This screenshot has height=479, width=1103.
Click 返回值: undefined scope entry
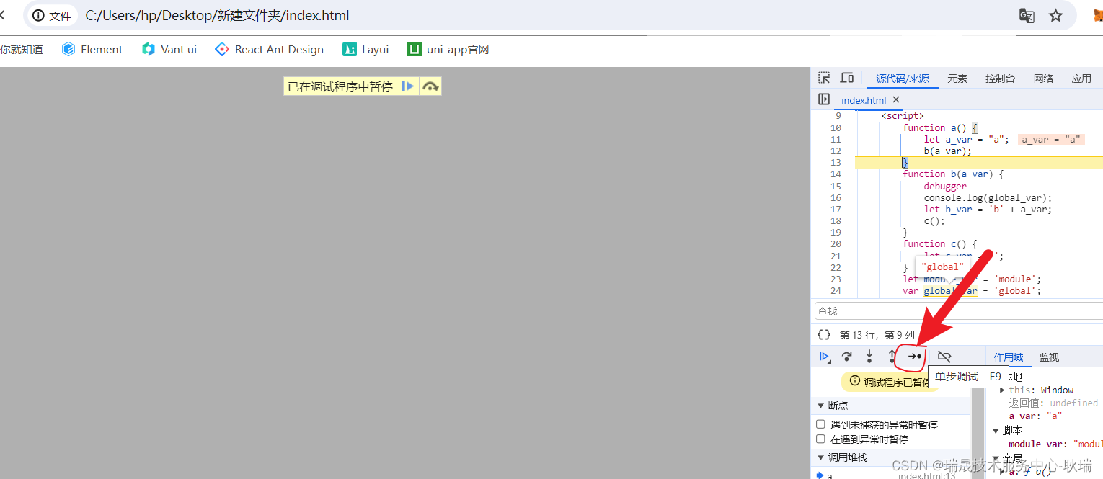pyautogui.click(x=1053, y=403)
